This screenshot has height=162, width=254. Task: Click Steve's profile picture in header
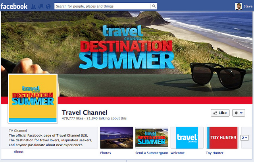click(239, 6)
